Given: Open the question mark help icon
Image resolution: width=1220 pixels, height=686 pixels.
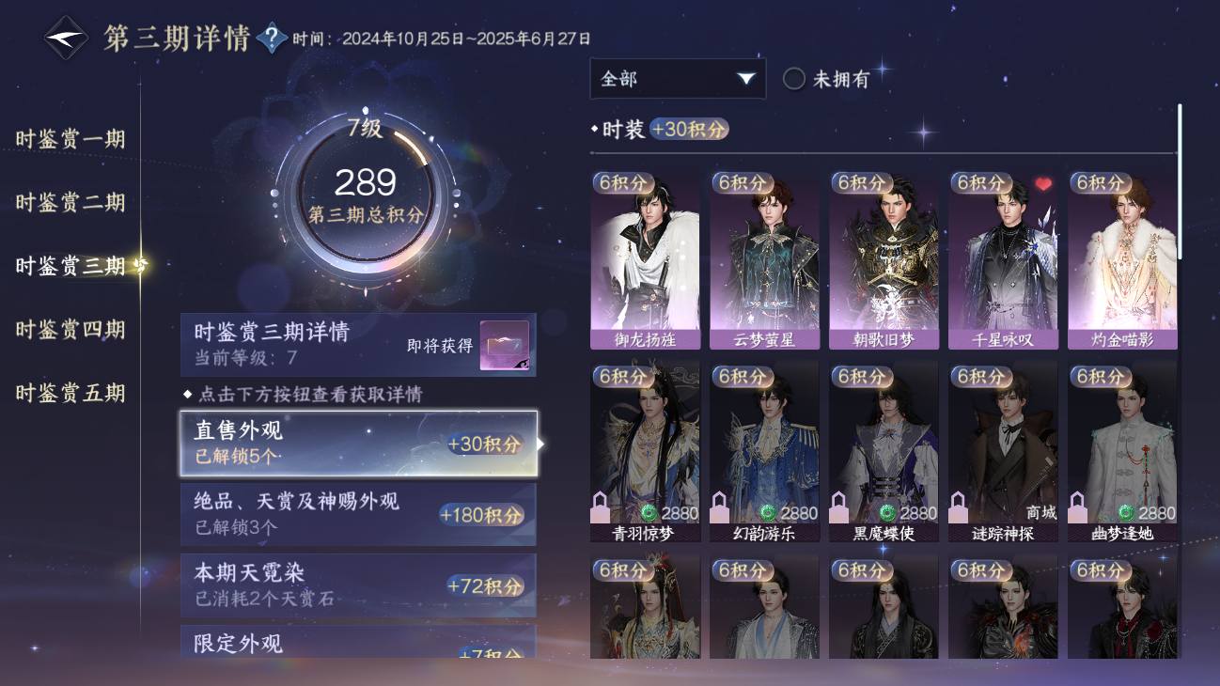Looking at the screenshot, I should (273, 39).
